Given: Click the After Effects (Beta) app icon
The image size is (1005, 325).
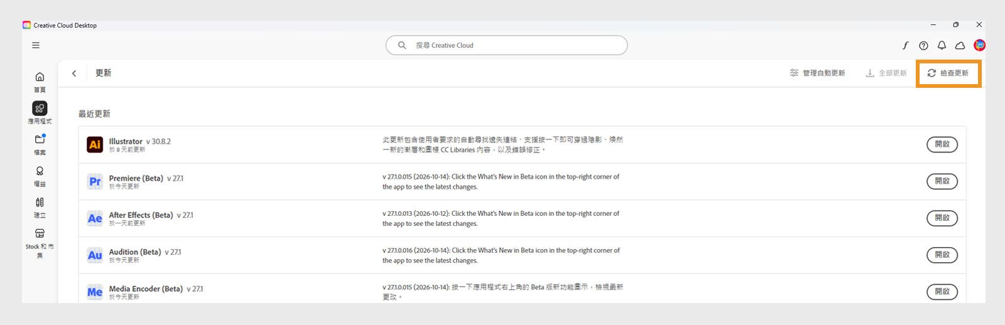Looking at the screenshot, I should click(x=95, y=218).
